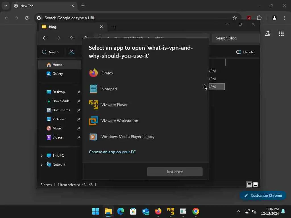Viewport: 291px width, 218px height.
Task: Open the Music folder in sidebar
Action: click(57, 128)
